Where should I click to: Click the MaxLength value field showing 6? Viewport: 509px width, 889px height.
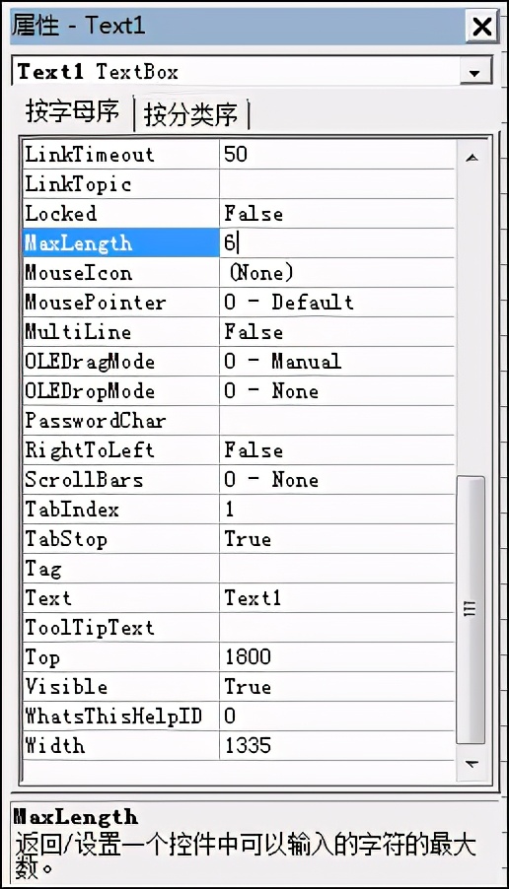click(337, 242)
